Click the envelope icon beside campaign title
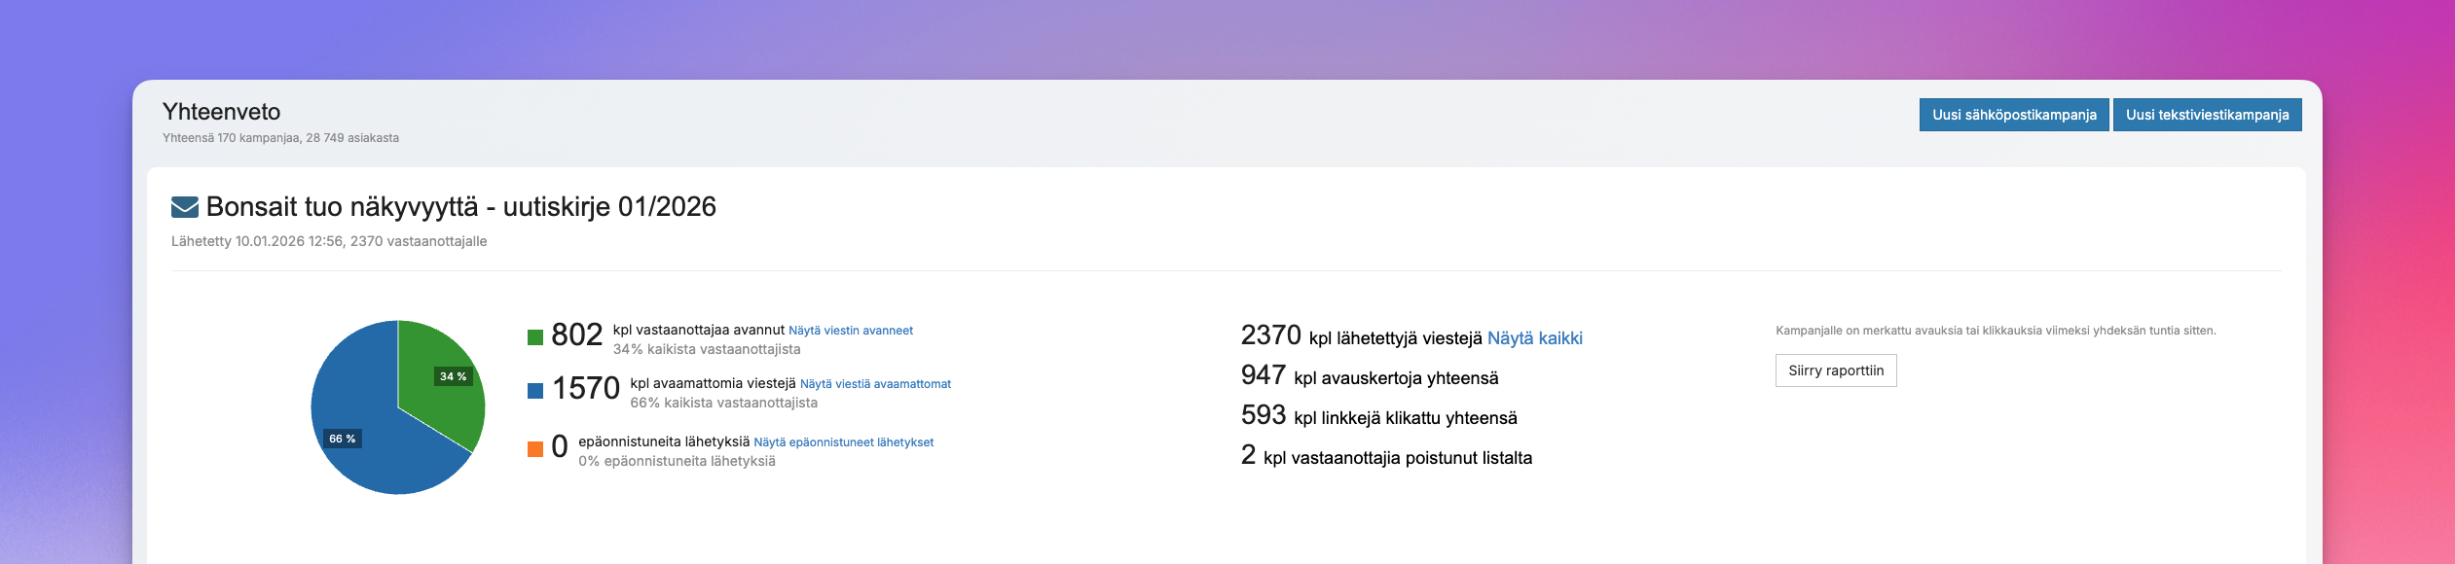Image resolution: width=2455 pixels, height=564 pixels. click(184, 207)
